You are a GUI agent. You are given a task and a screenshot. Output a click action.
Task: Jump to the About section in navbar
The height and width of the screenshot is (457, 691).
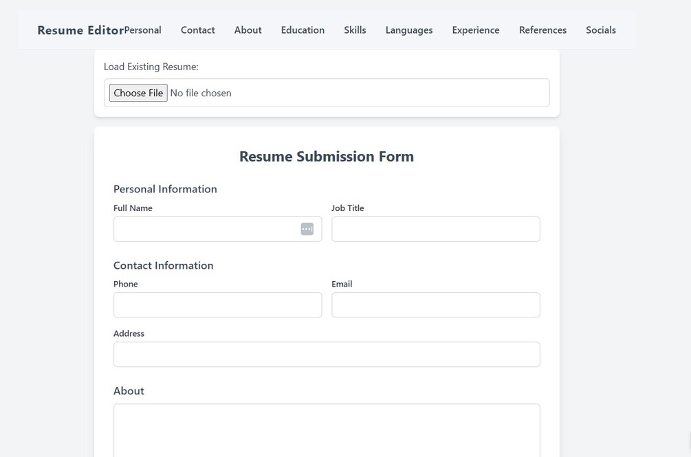pyautogui.click(x=248, y=30)
